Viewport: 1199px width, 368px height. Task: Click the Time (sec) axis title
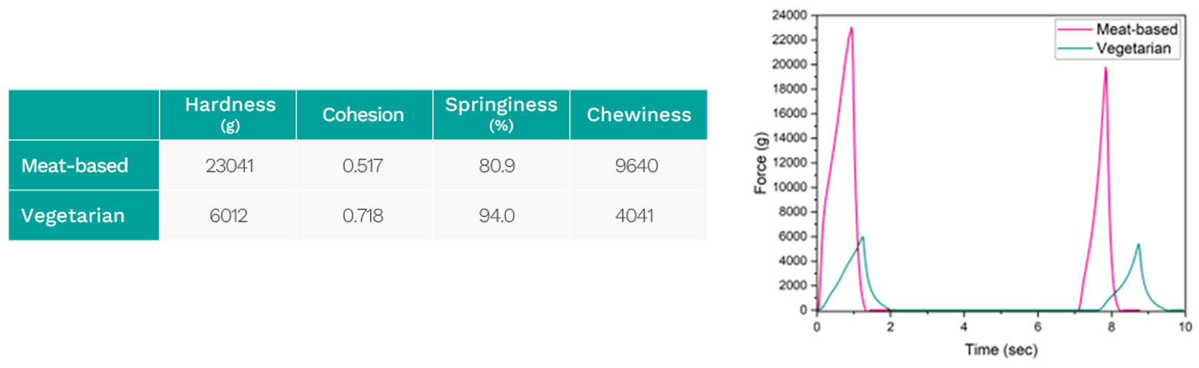pos(1001,349)
